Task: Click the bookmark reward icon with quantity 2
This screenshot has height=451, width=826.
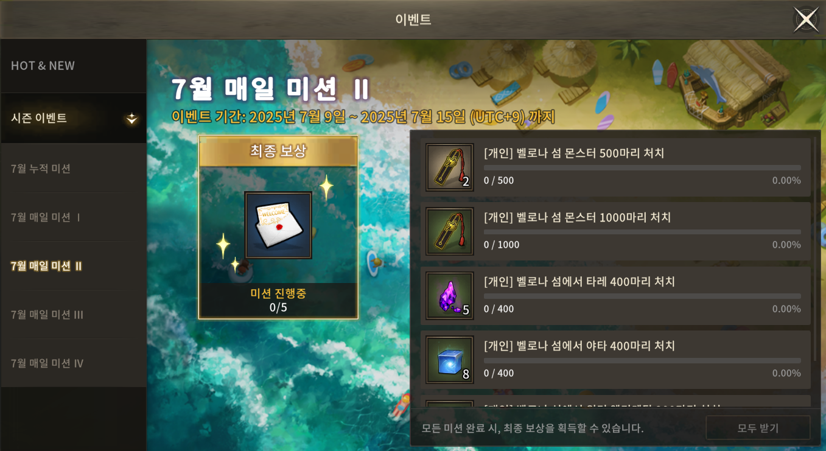Action: click(450, 167)
